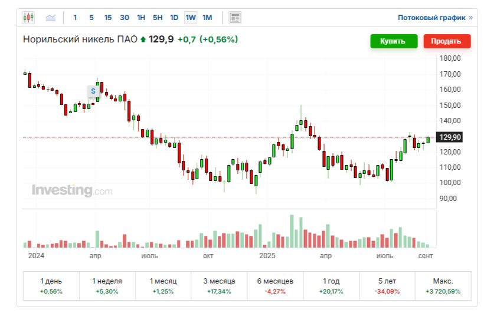Viewport: 484px width, 313px height.
Task: Select the 1W interval
Action: click(191, 18)
